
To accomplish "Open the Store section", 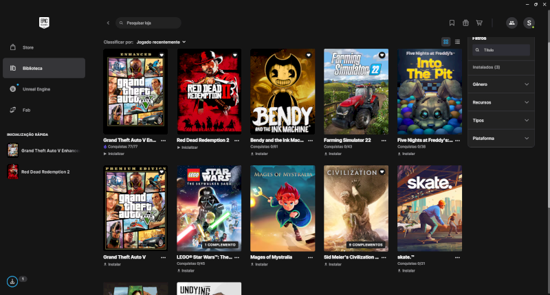I will click(x=44, y=47).
